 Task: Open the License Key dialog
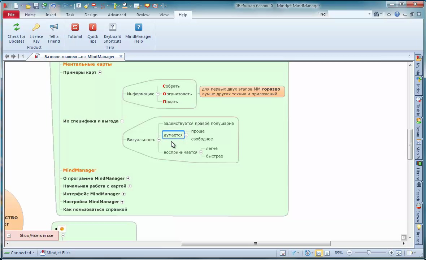36,33
